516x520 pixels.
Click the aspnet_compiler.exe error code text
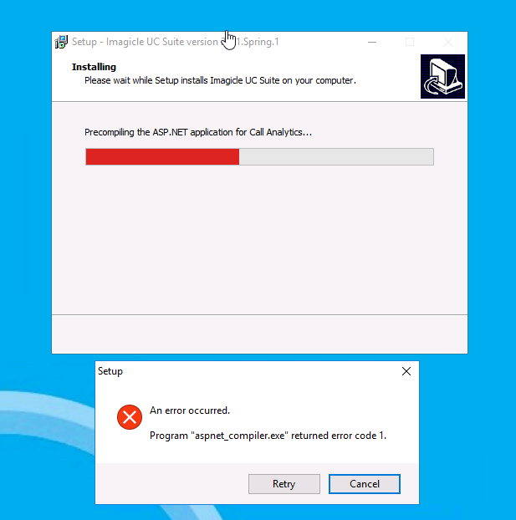[x=268, y=436]
